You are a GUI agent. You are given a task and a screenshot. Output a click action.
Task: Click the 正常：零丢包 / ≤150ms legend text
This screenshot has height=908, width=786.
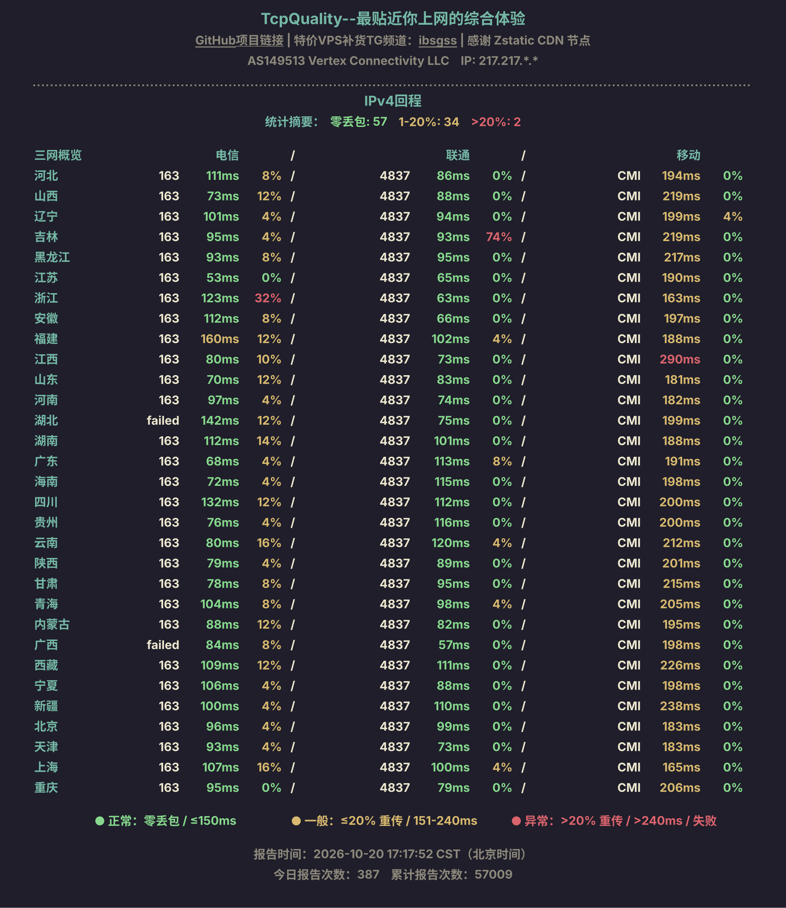[x=172, y=821]
